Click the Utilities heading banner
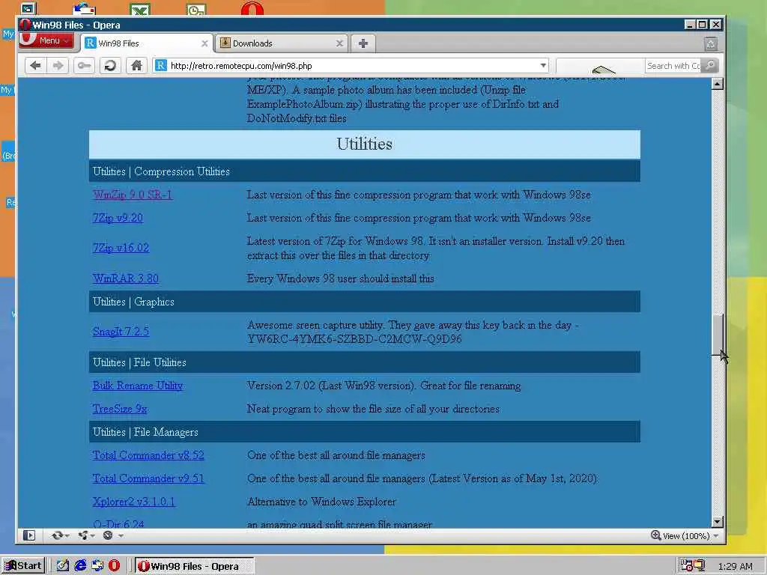 (365, 144)
